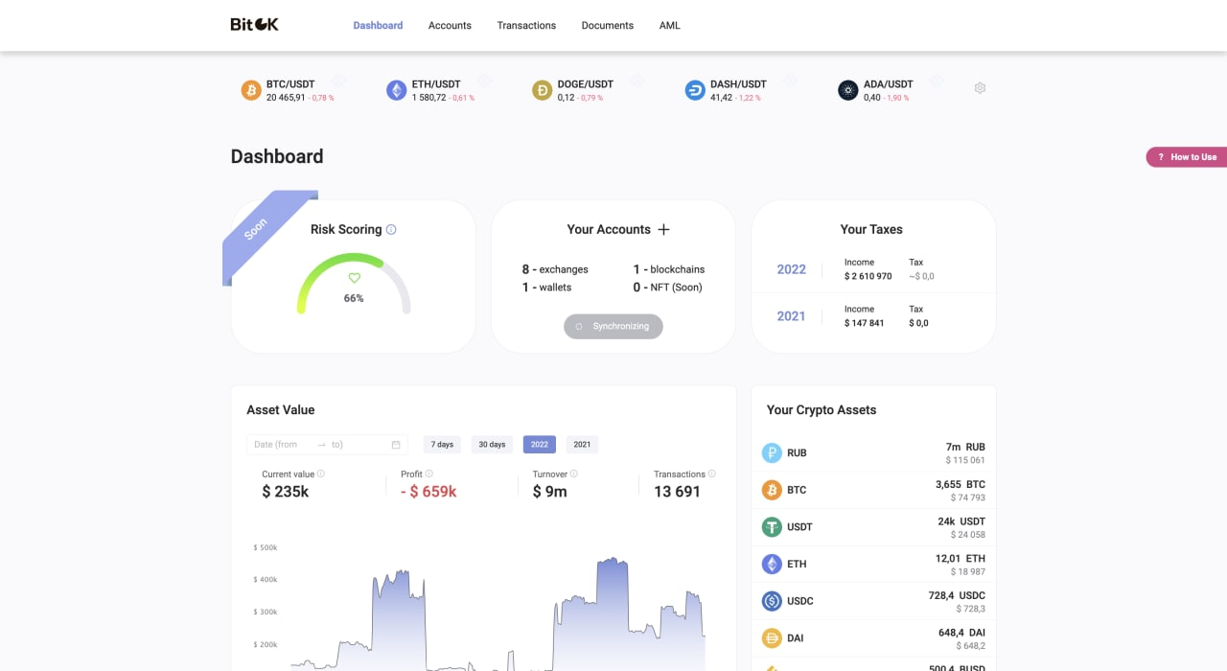Viewport: 1227px width, 671px height.
Task: Click the USDT asset icon
Action: pyautogui.click(x=772, y=527)
